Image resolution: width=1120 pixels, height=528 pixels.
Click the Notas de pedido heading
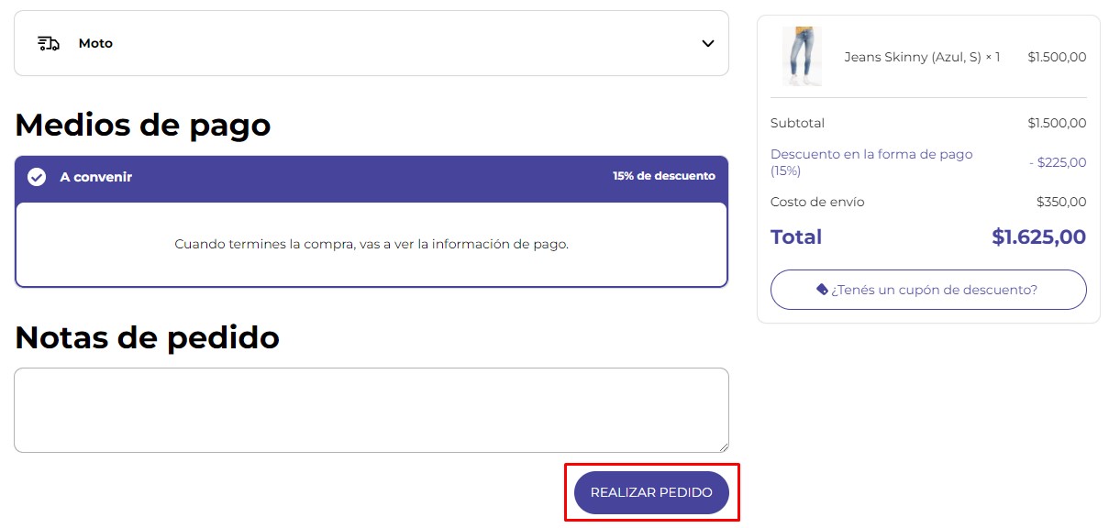pyautogui.click(x=147, y=337)
